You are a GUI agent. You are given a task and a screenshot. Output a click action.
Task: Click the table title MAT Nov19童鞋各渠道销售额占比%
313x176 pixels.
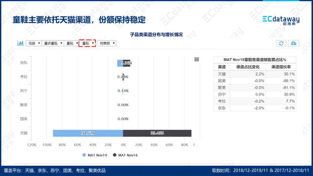click(255, 60)
